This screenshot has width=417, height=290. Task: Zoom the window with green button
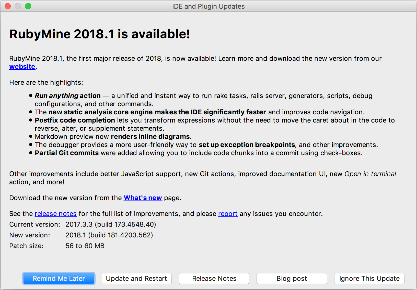tap(28, 6)
